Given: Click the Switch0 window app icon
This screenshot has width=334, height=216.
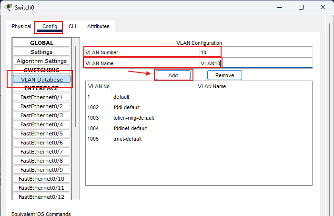Looking at the screenshot, I should coord(8,7).
